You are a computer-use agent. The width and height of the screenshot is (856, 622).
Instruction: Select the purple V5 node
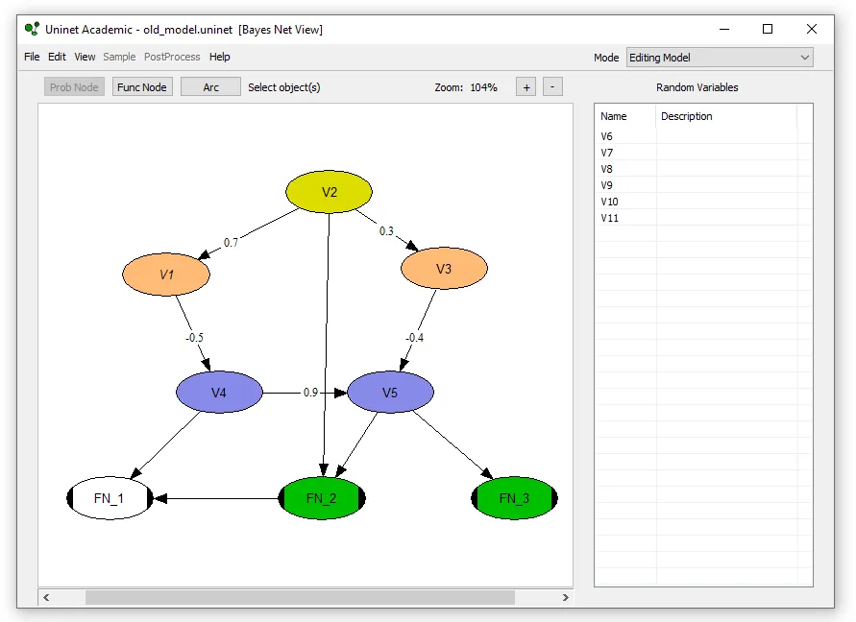click(390, 393)
